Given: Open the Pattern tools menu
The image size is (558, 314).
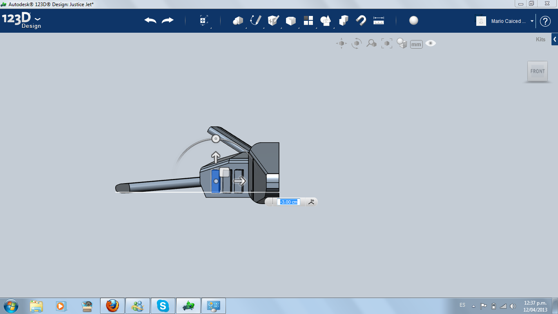Looking at the screenshot, I should click(308, 20).
